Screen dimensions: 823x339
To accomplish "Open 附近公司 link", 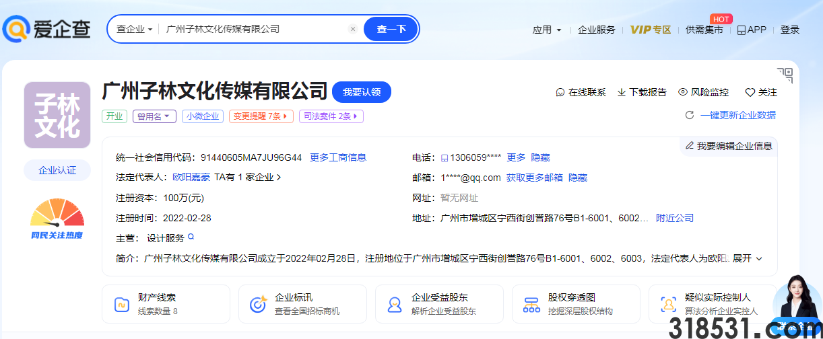I will click(x=675, y=218).
